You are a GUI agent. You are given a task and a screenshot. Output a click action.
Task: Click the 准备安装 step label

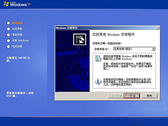pos(17,35)
